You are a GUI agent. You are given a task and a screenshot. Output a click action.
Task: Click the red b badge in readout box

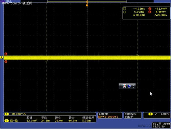pos(150,12)
